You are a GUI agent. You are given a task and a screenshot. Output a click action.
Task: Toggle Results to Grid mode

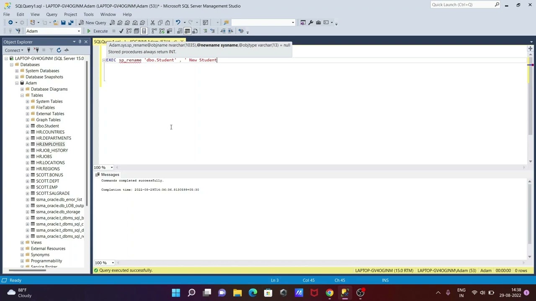coord(187,31)
